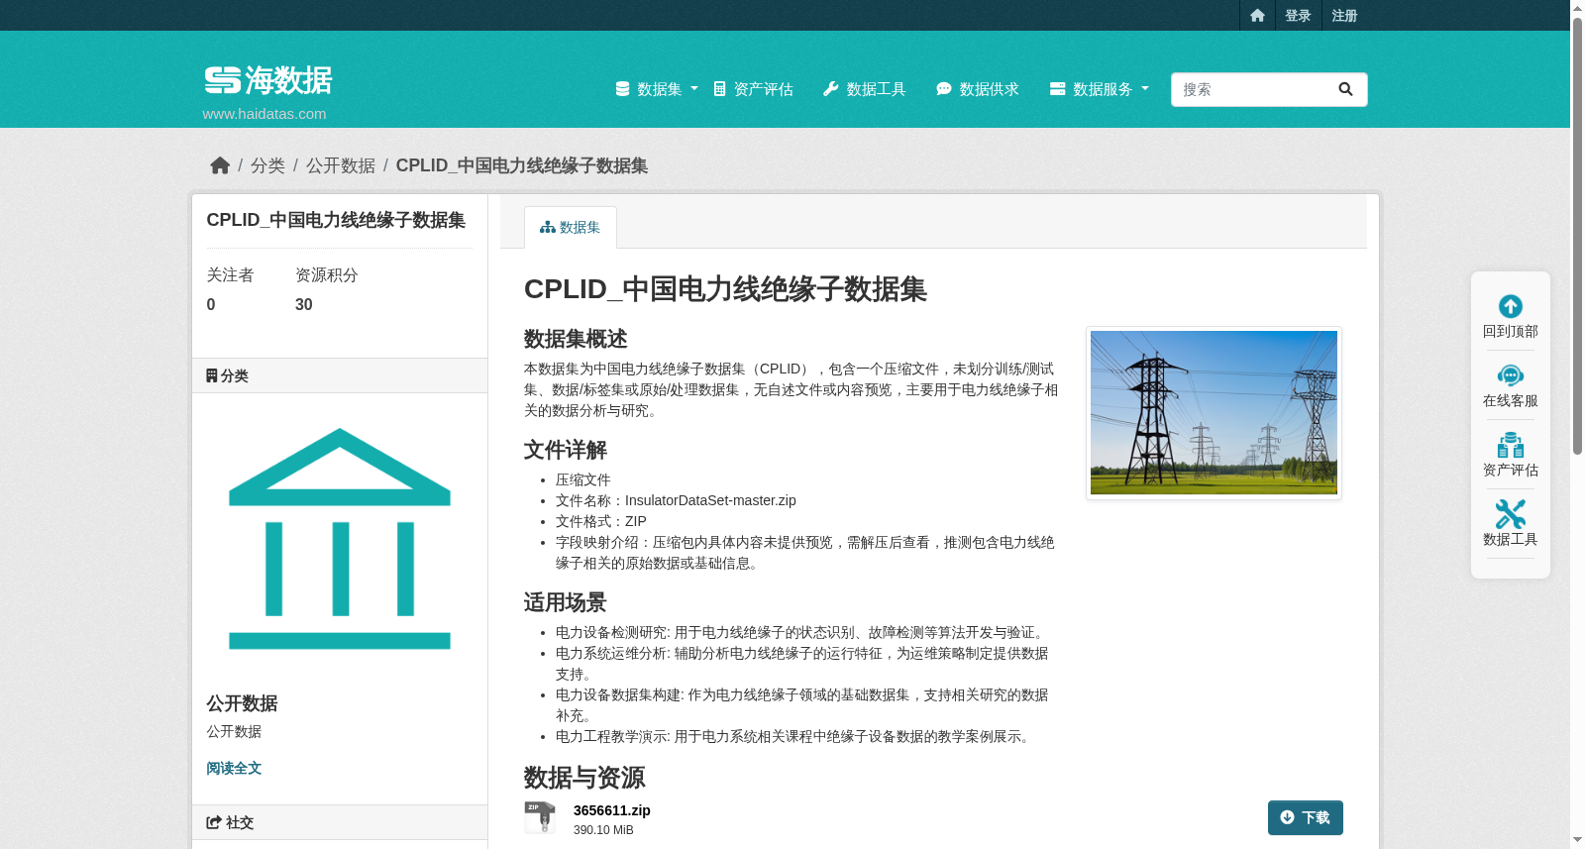The width and height of the screenshot is (1585, 849).
Task: Click the 关注者 count value 0
Action: (x=211, y=305)
